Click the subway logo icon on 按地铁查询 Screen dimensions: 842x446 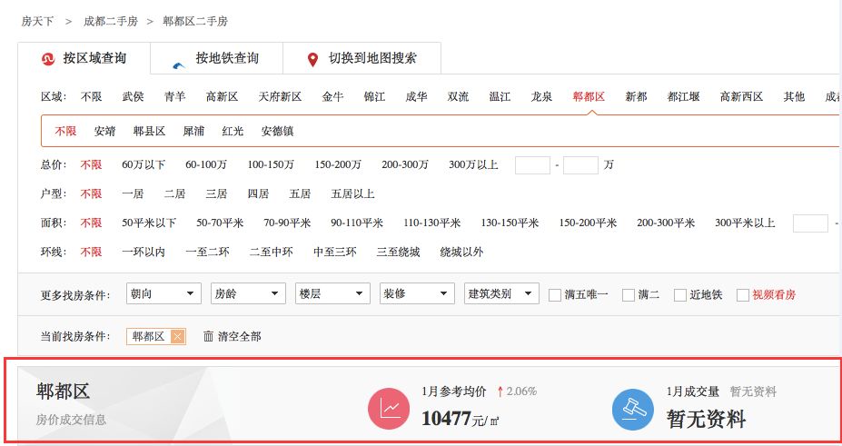(x=179, y=64)
